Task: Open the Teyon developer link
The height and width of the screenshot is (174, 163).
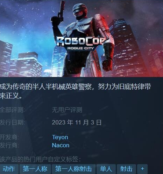Action: pos(60,137)
